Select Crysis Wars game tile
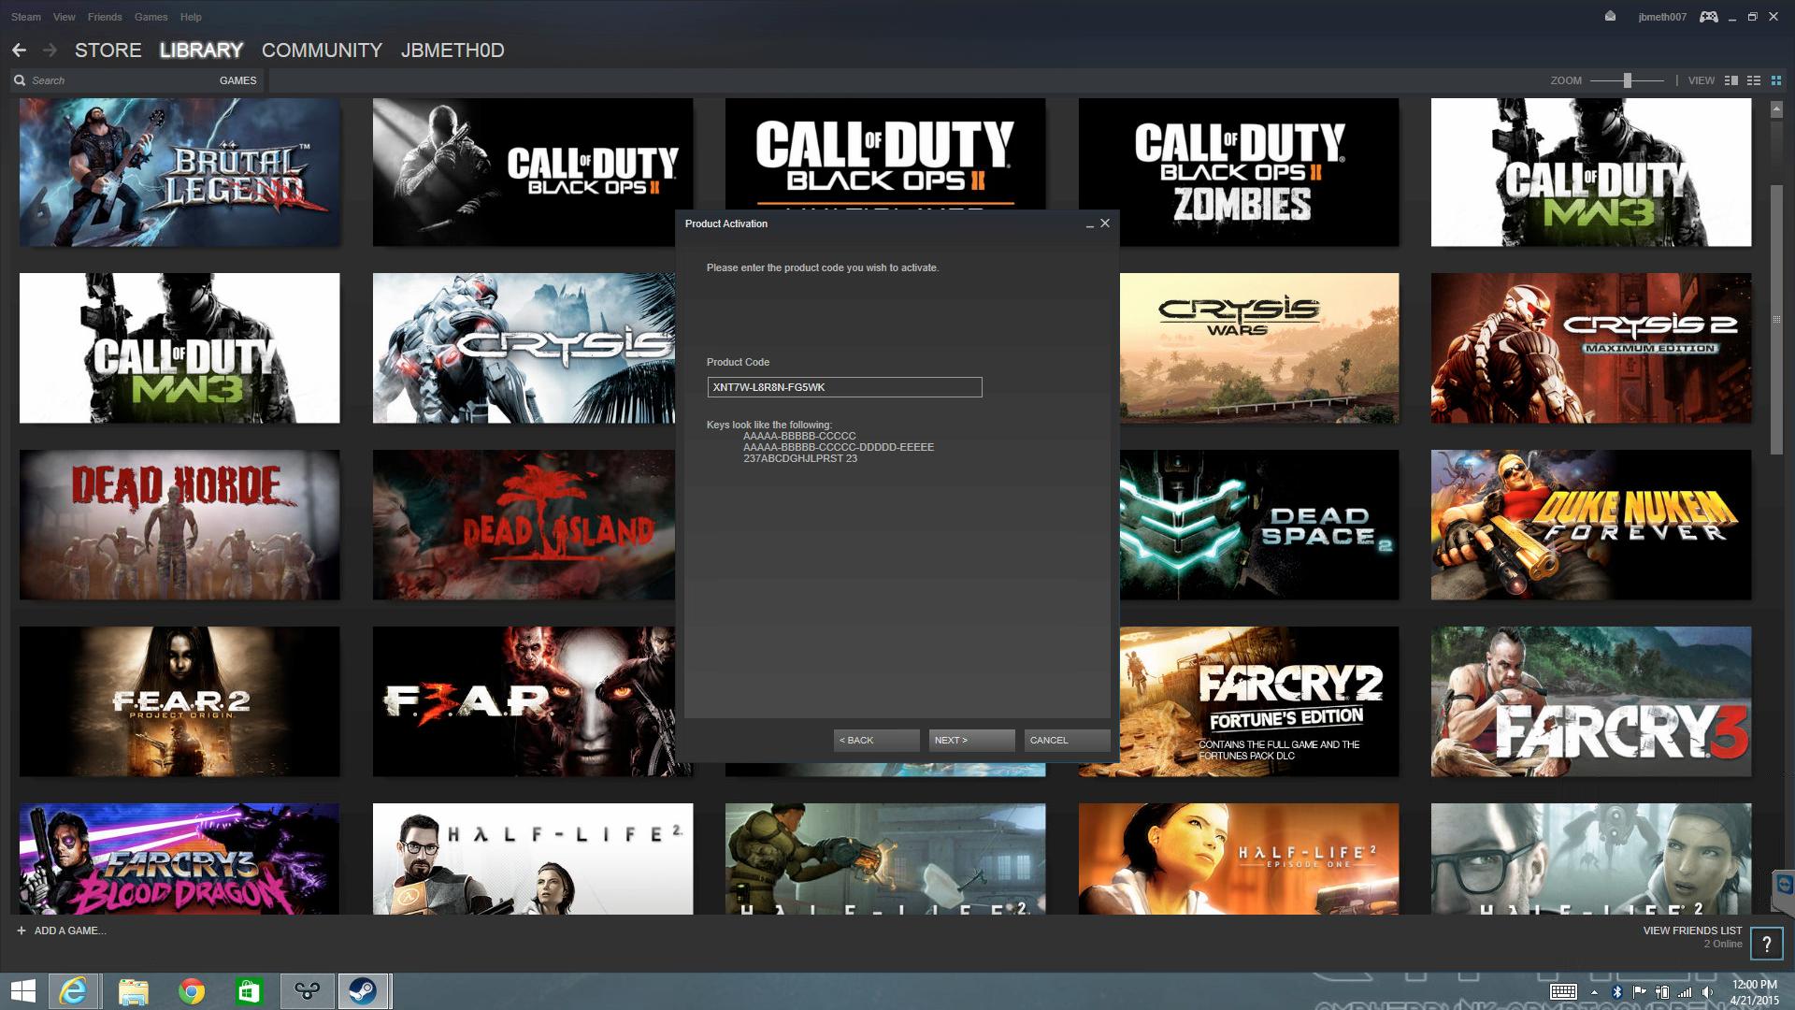The width and height of the screenshot is (1795, 1010). click(x=1258, y=348)
